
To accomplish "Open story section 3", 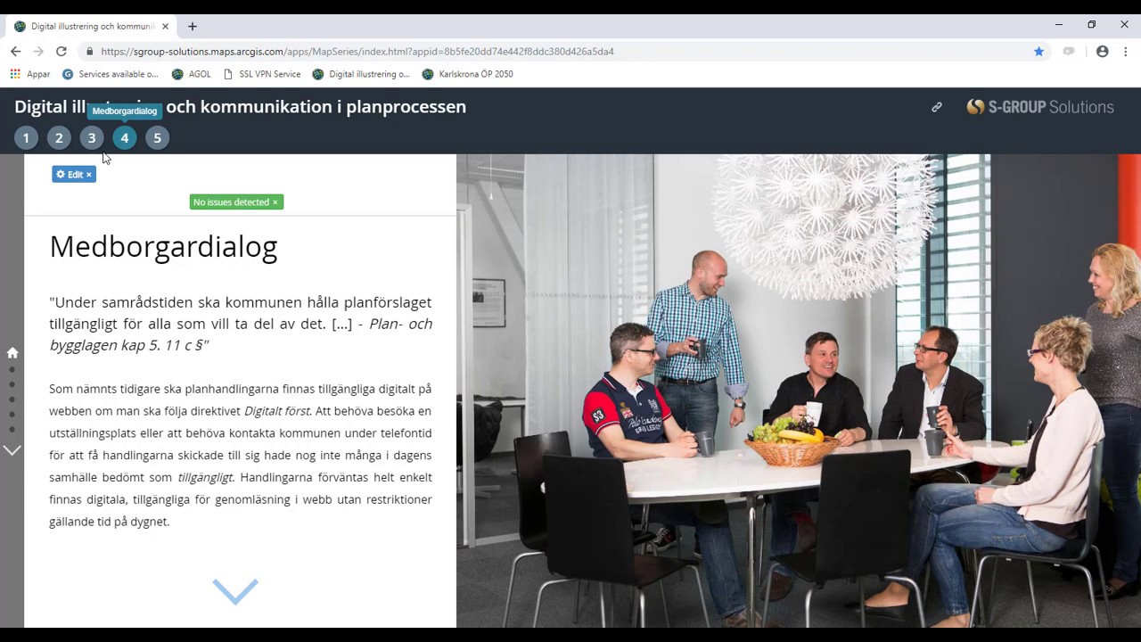I will pyautogui.click(x=92, y=138).
